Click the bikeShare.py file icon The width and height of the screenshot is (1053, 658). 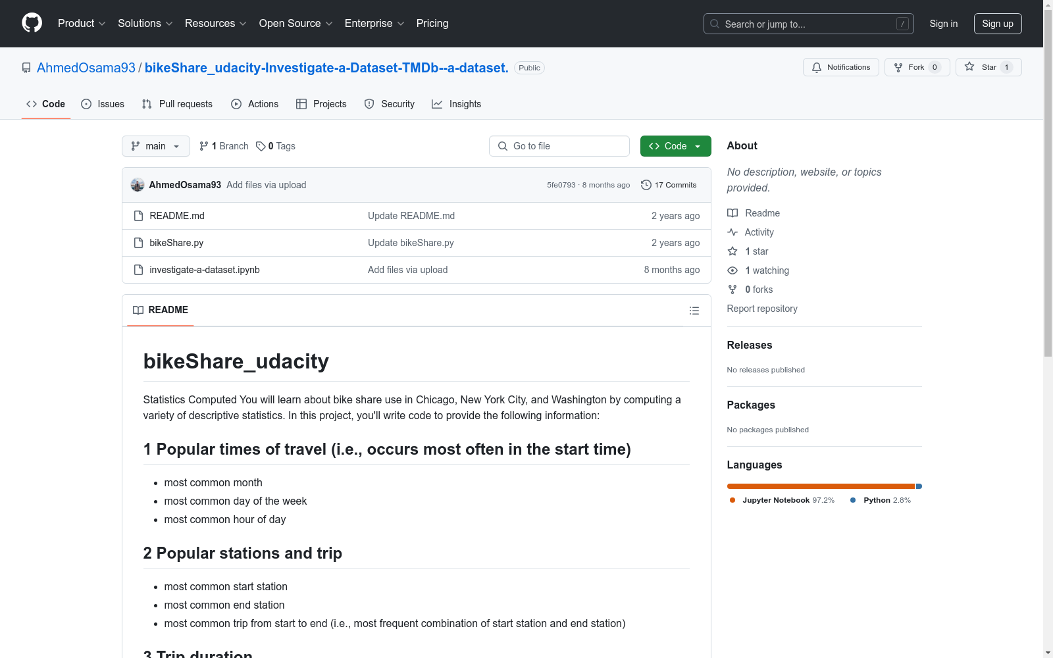tap(138, 243)
